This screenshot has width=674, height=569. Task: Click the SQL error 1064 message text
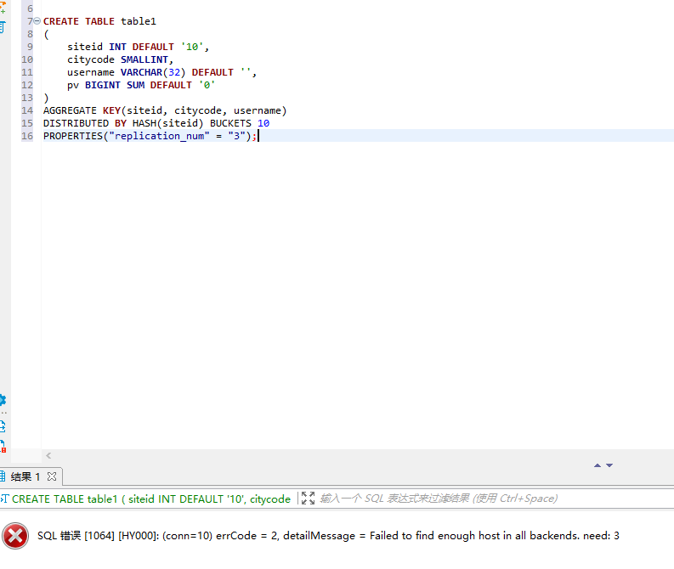point(328,536)
